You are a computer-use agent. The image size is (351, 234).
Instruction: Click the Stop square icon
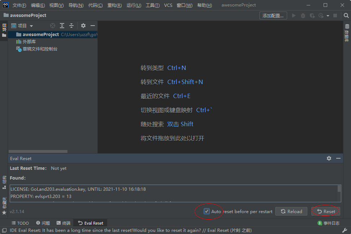(x=335, y=16)
